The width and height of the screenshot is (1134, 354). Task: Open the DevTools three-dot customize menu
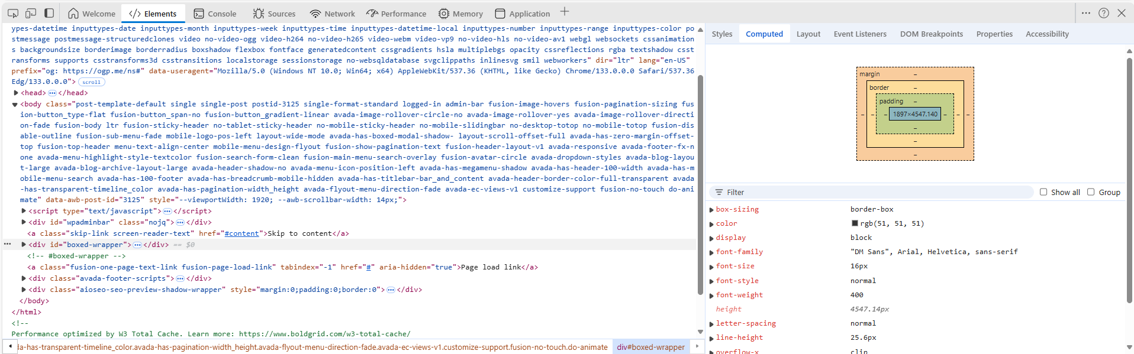(1086, 13)
